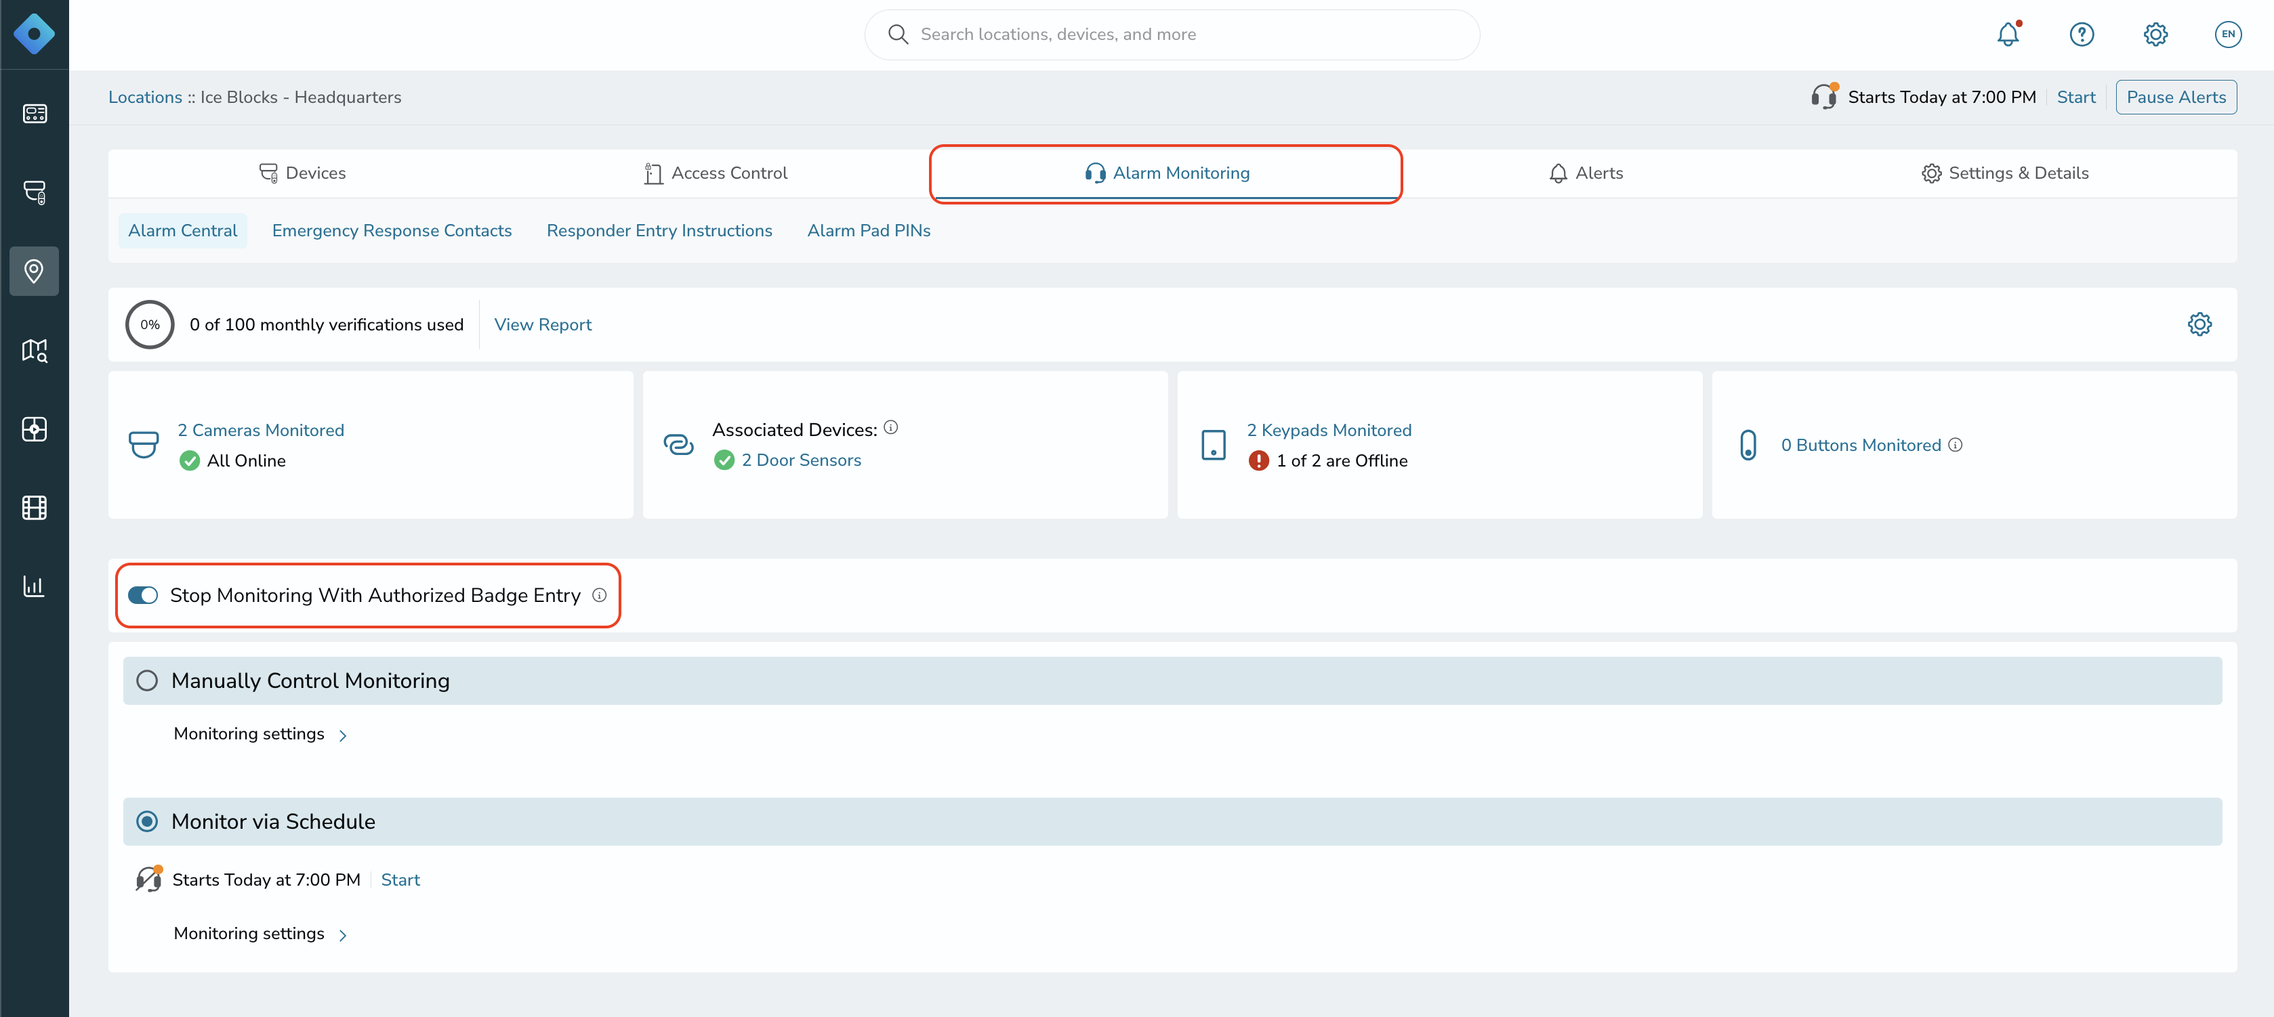This screenshot has width=2274, height=1017.
Task: Click the info icon next to Buttons Monitored
Action: tap(1957, 445)
